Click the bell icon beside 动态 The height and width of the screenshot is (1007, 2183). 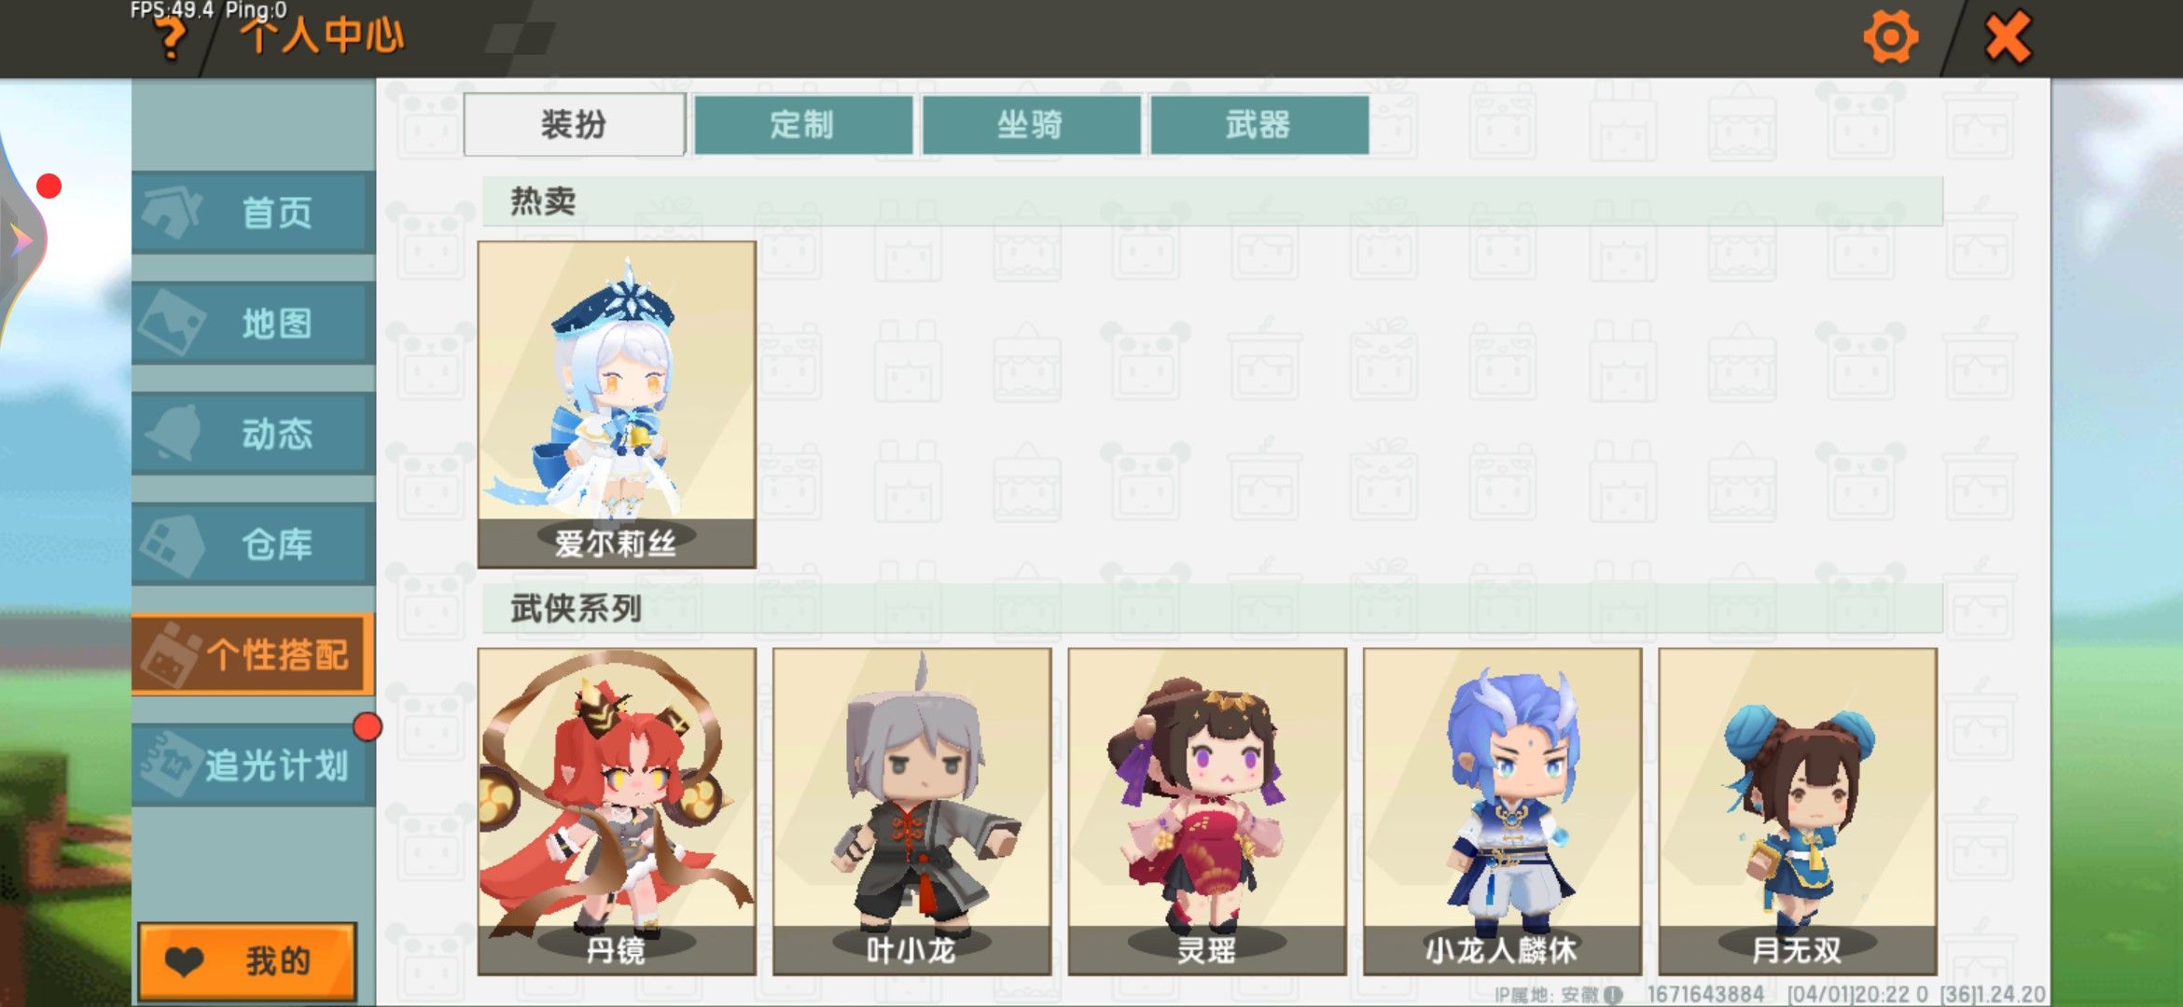tap(174, 433)
